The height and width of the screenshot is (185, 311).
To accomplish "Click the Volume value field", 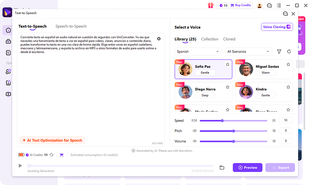I will (x=286, y=141).
